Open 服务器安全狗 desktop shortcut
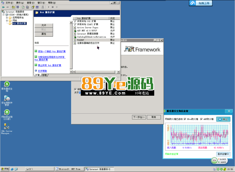 tap(7, 87)
